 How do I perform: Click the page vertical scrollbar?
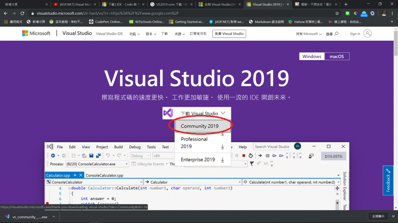[396, 43]
